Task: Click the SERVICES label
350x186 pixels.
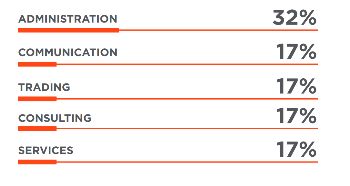Action: tap(46, 151)
